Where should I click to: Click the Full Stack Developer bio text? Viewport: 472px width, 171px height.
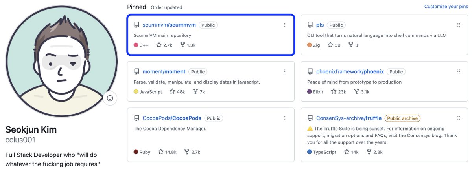(x=53, y=159)
